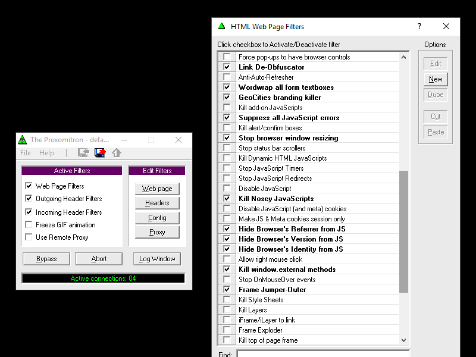Click the Cut button in Options
This screenshot has height=357, width=476.
436,117
